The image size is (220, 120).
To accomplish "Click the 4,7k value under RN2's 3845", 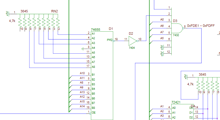I will pyautogui.click(x=12, y=21).
